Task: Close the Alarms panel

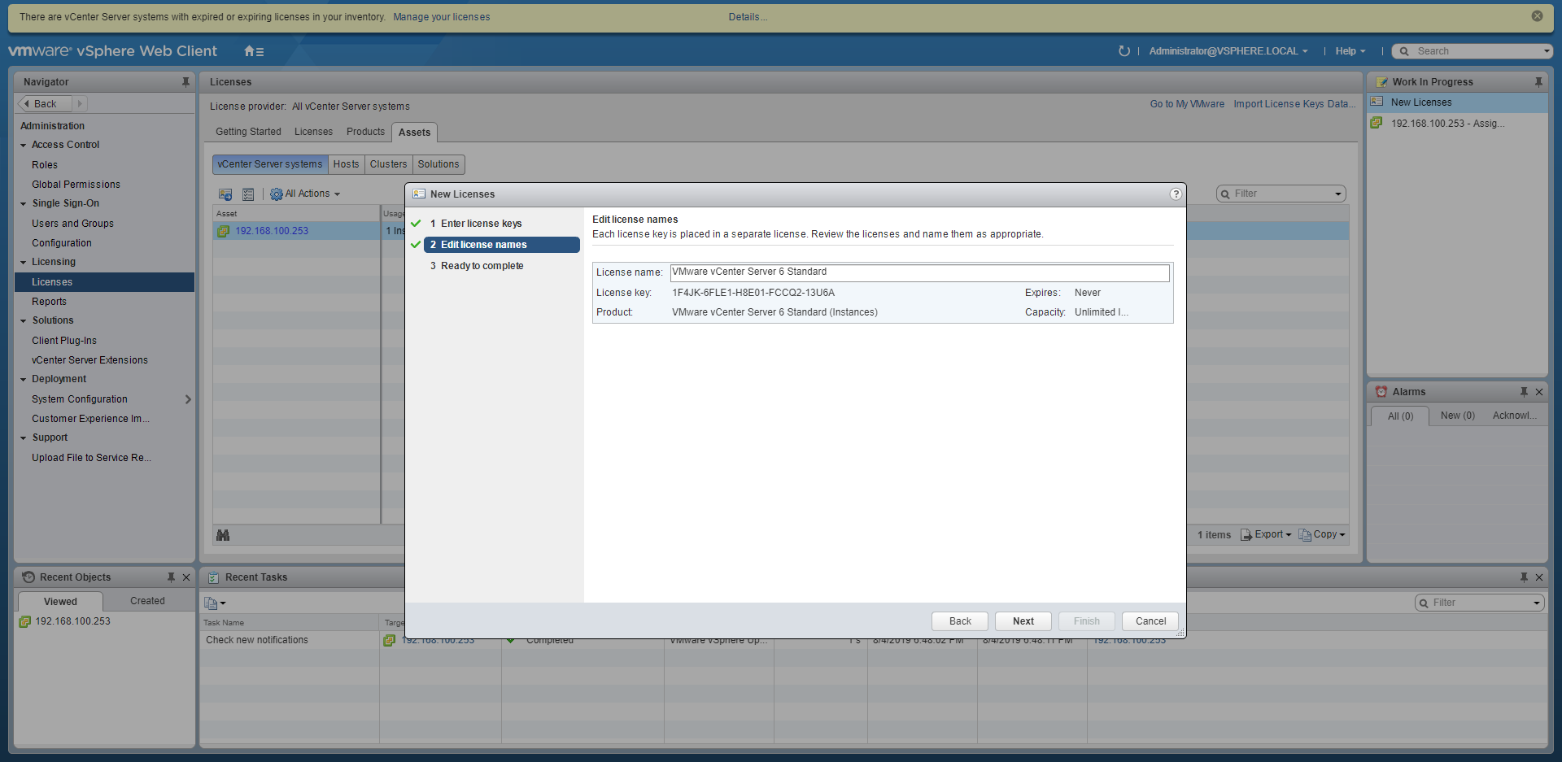Action: click(x=1539, y=392)
